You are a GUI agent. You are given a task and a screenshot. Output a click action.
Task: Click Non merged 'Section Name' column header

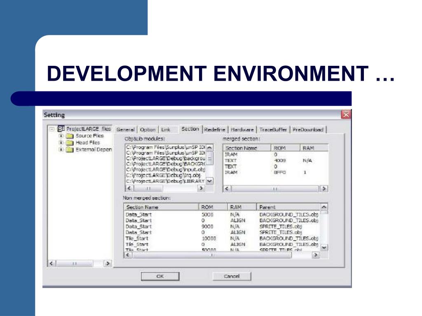[x=162, y=207]
